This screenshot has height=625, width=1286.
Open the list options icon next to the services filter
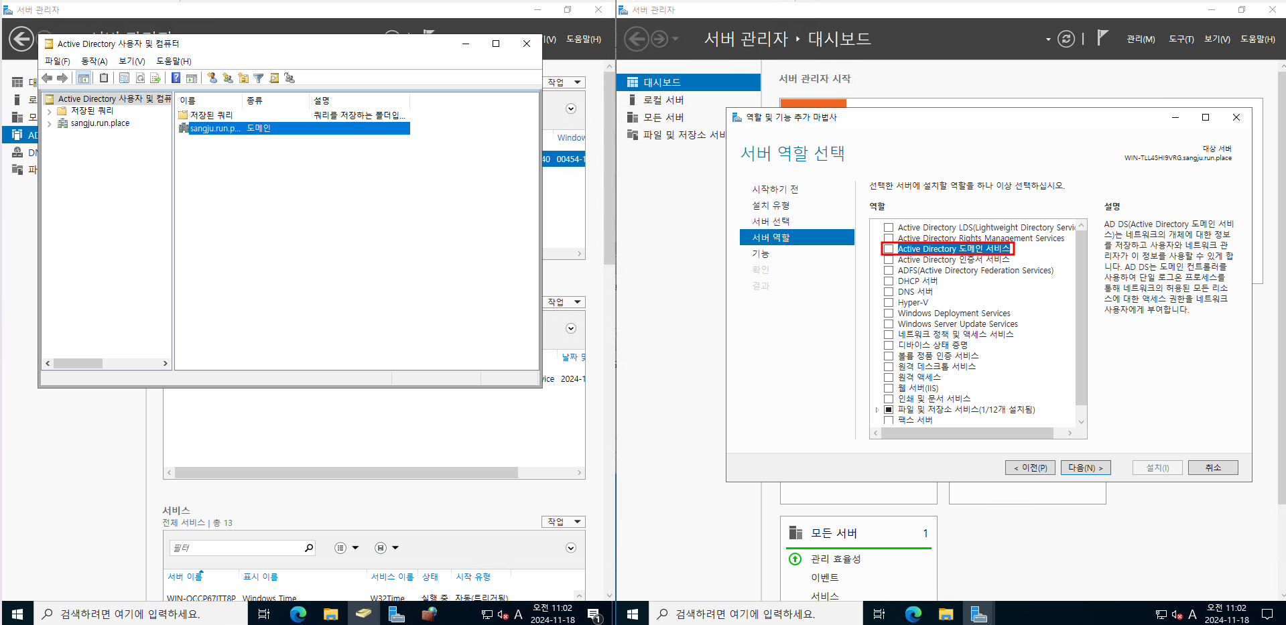pyautogui.click(x=340, y=548)
